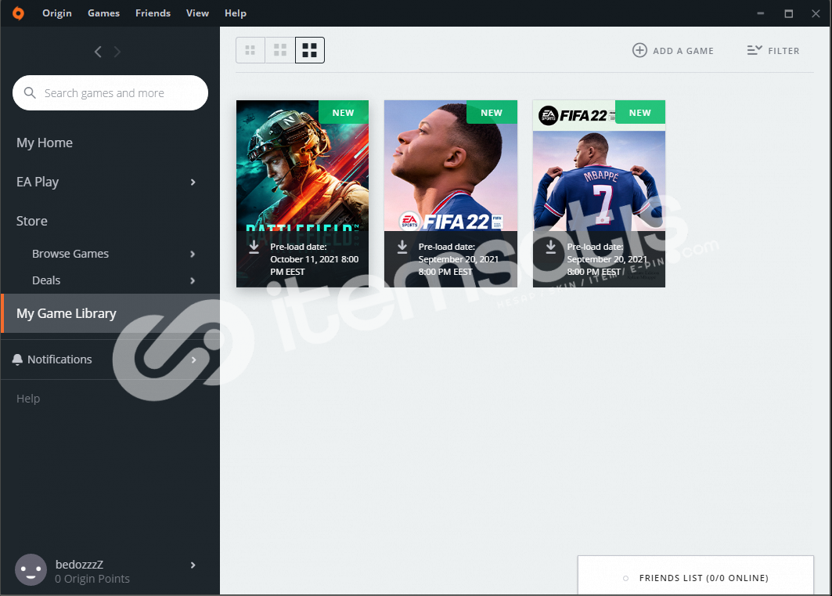Image resolution: width=832 pixels, height=596 pixels.
Task: Click Help in the sidebar
Action: 28,399
